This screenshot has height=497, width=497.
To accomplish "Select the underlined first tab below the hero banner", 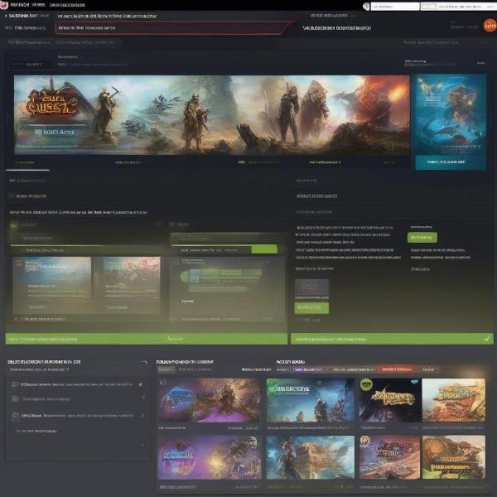I will point(27,163).
